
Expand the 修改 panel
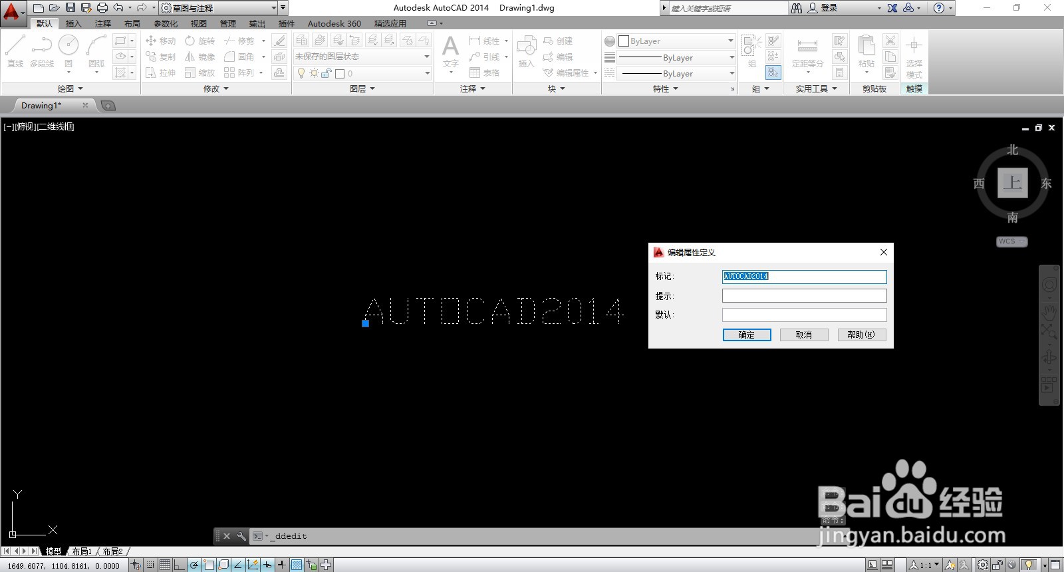(216, 88)
